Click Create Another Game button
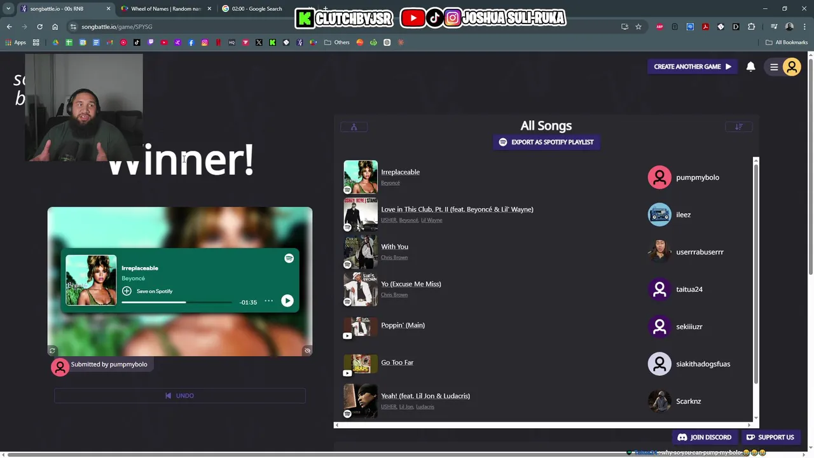The width and height of the screenshot is (814, 458). [693, 67]
